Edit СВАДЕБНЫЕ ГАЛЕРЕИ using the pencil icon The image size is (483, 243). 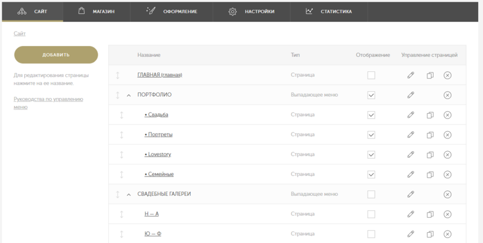tap(411, 195)
